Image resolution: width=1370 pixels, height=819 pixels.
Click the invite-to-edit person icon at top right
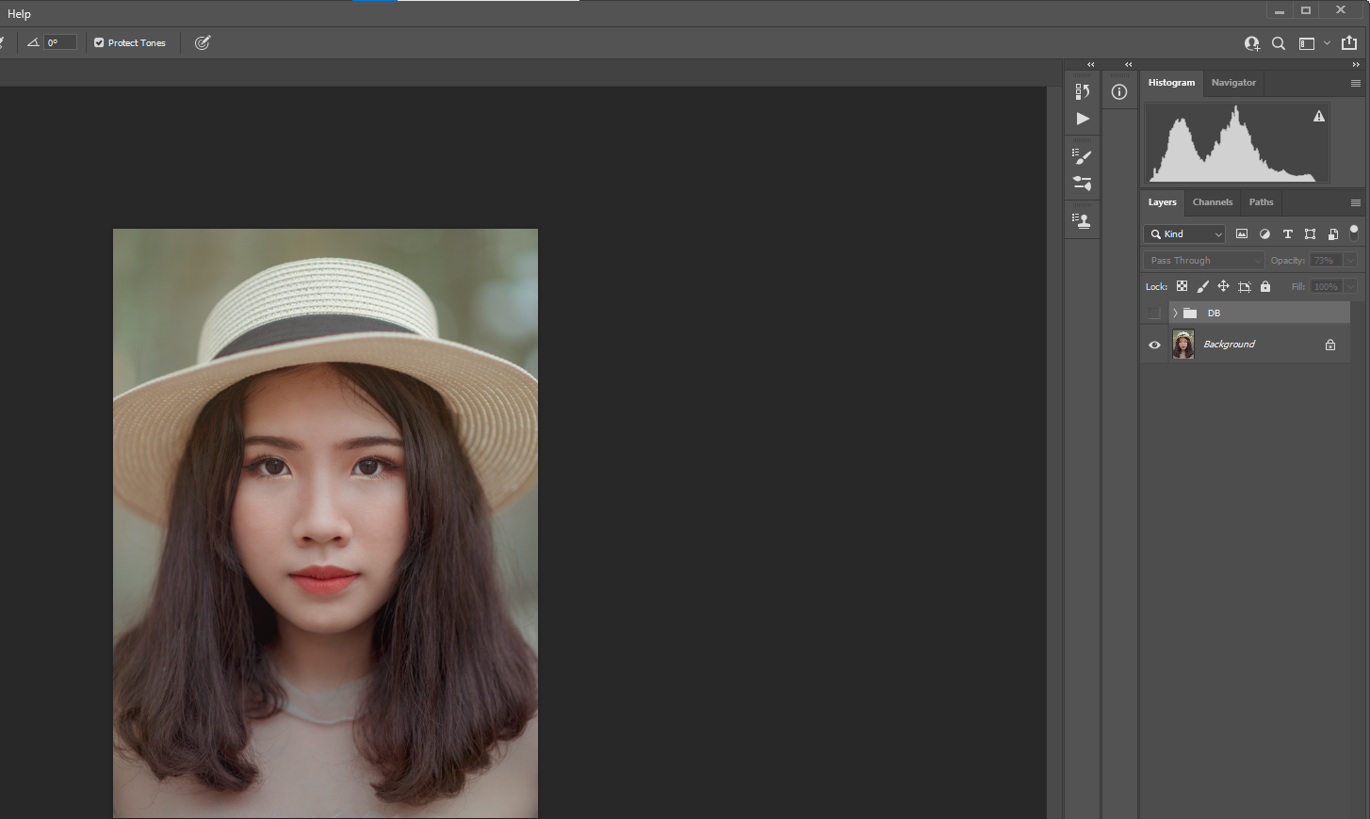coord(1251,43)
